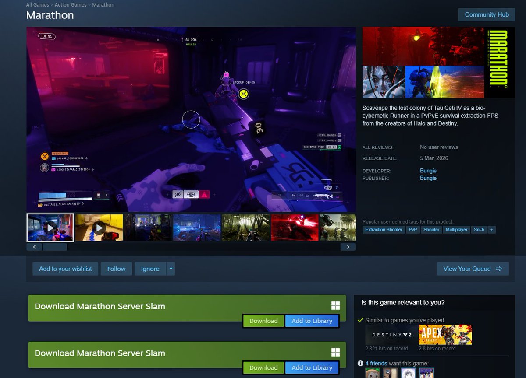The height and width of the screenshot is (378, 526).
Task: Open the Bungie publisher link
Action: coord(428,178)
